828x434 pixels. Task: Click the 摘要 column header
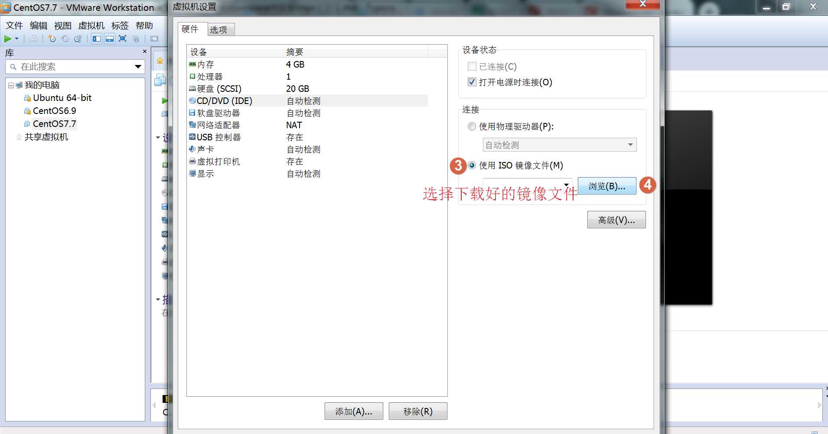(355, 52)
